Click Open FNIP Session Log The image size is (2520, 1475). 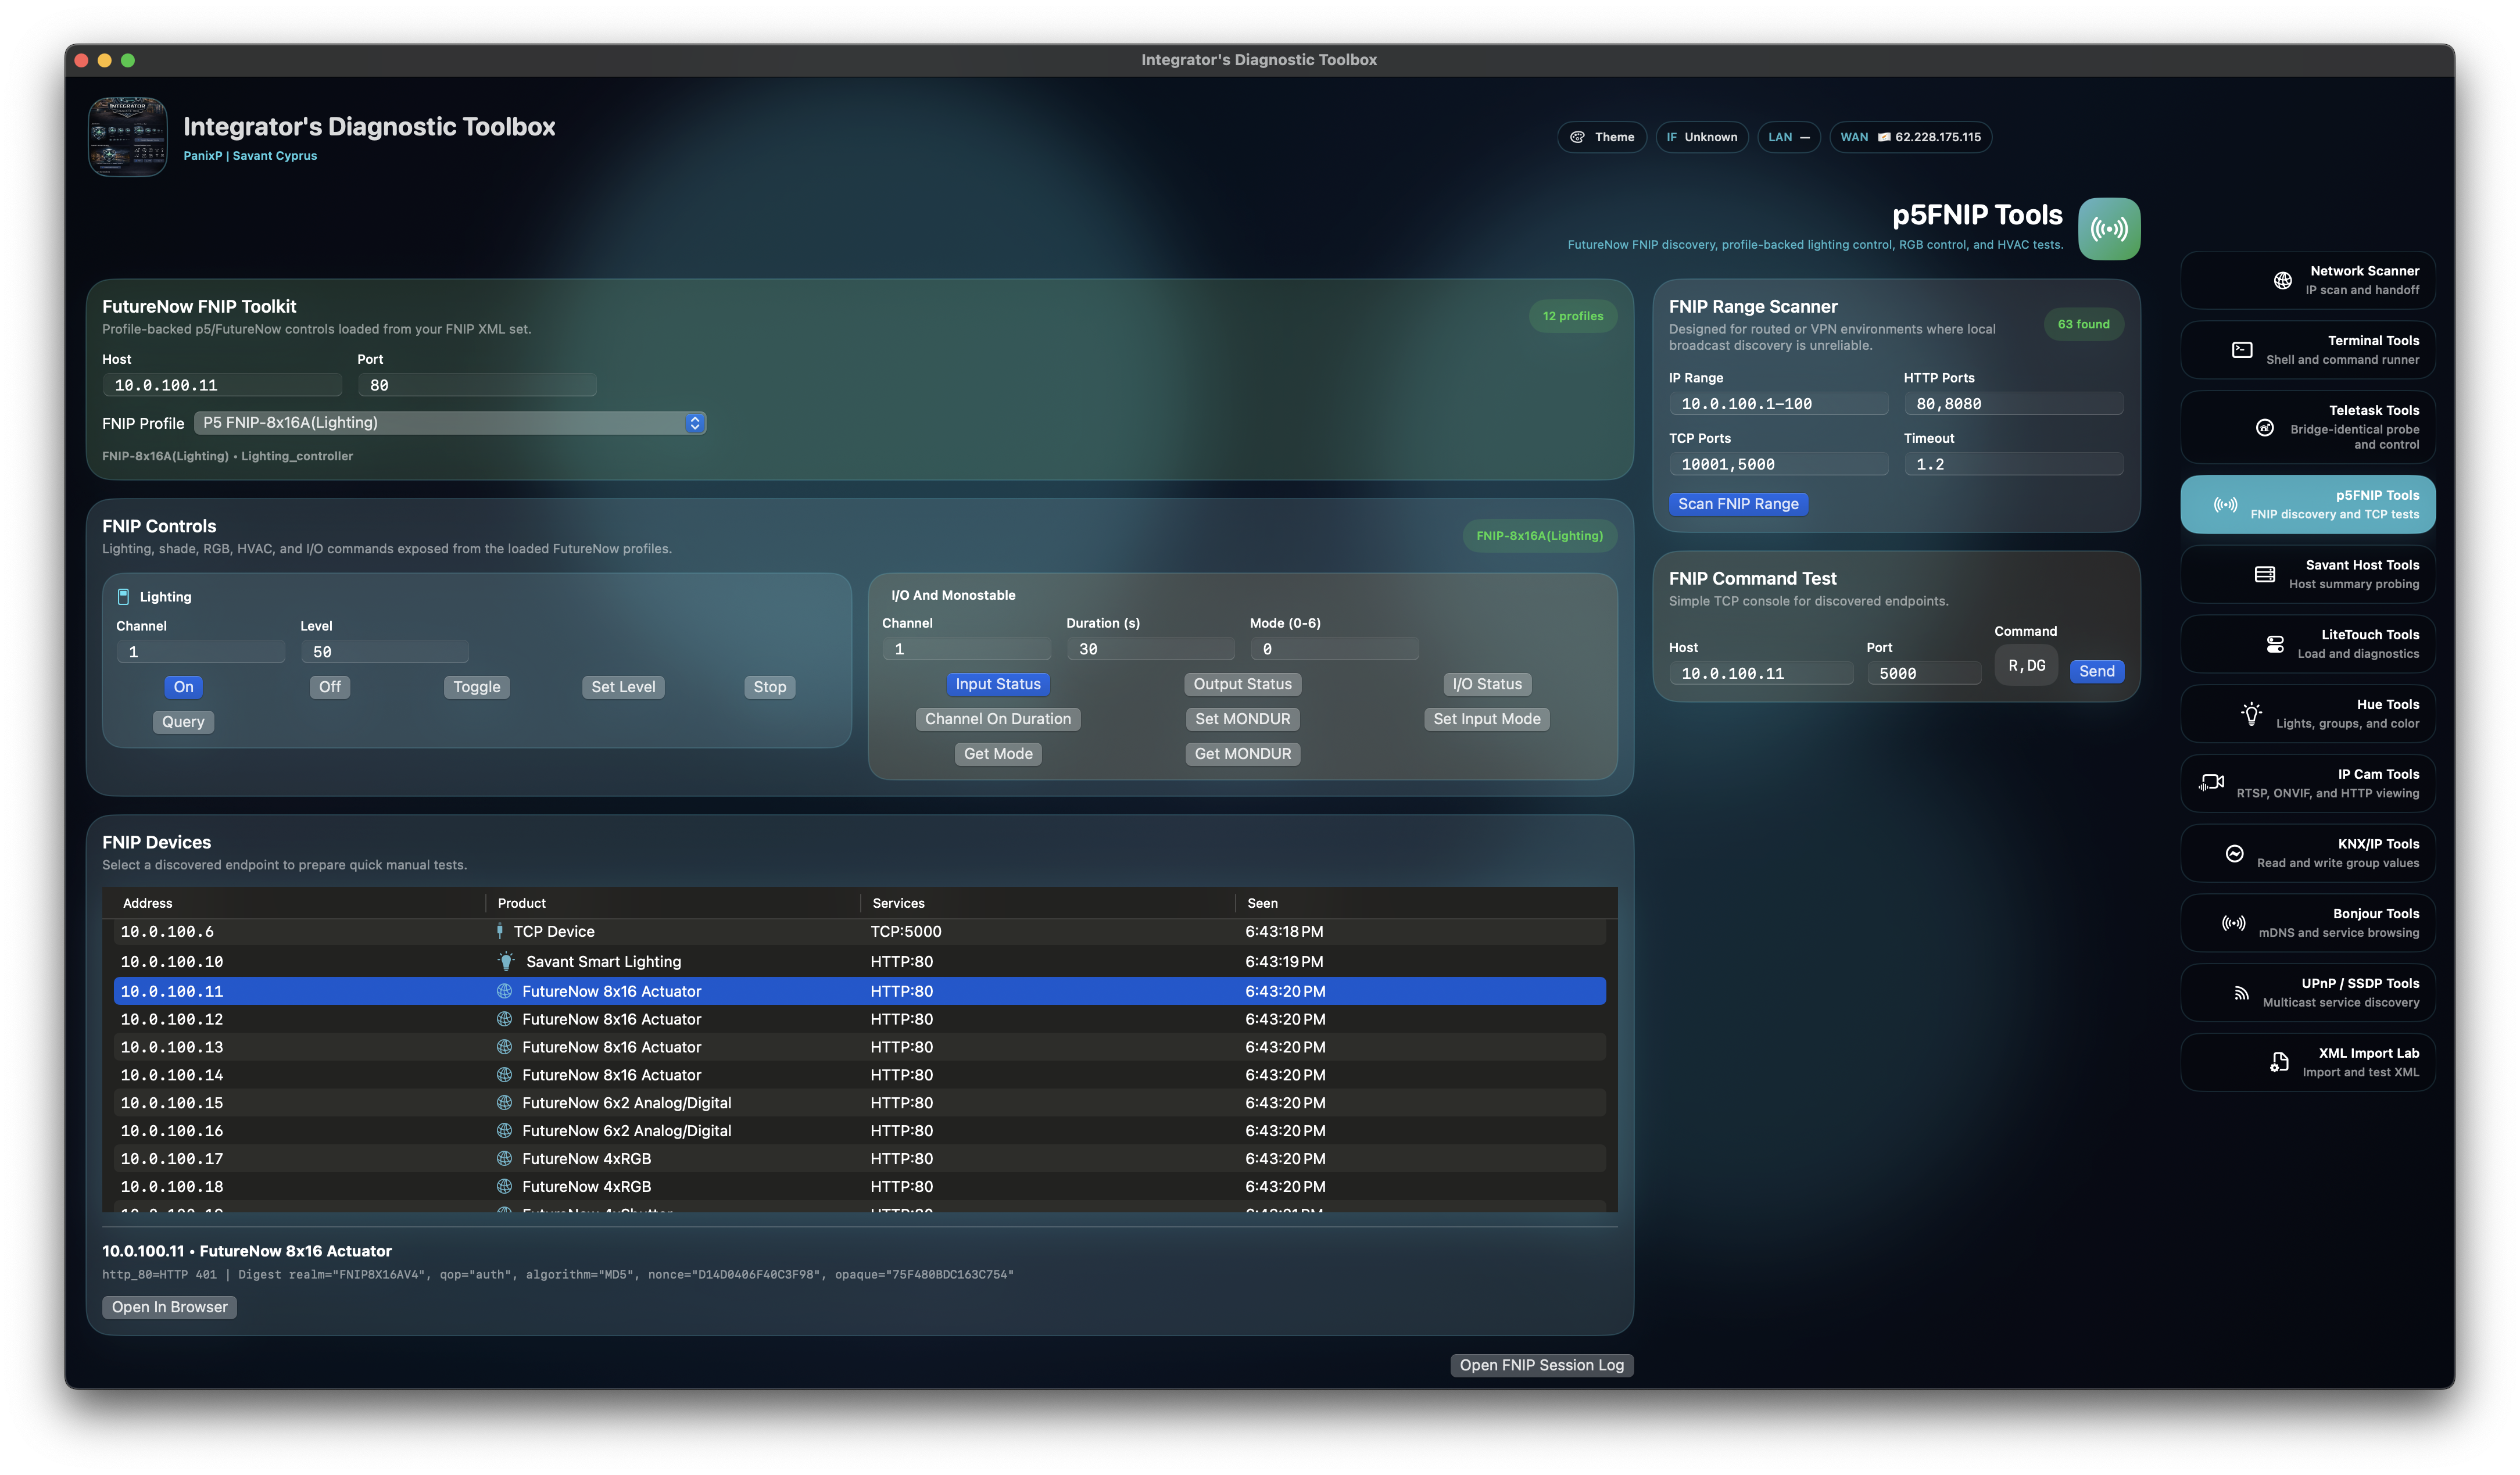(x=1541, y=1365)
